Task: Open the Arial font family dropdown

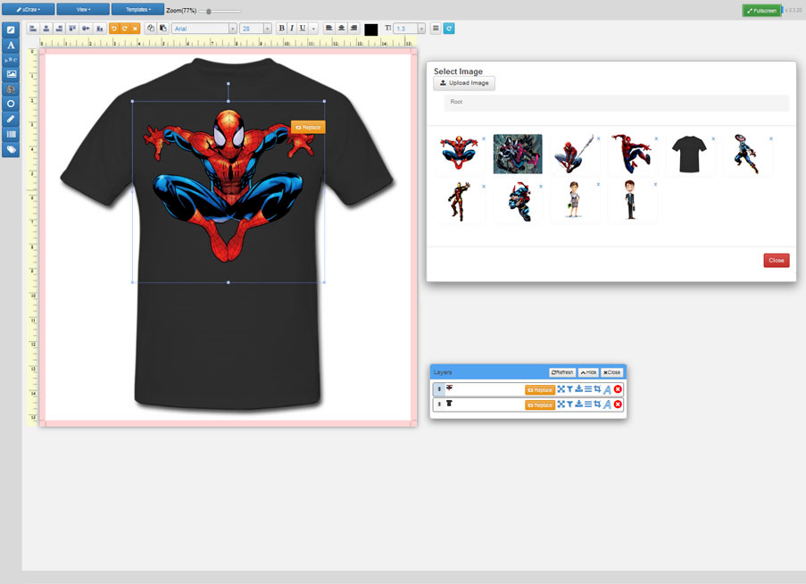Action: pyautogui.click(x=204, y=29)
